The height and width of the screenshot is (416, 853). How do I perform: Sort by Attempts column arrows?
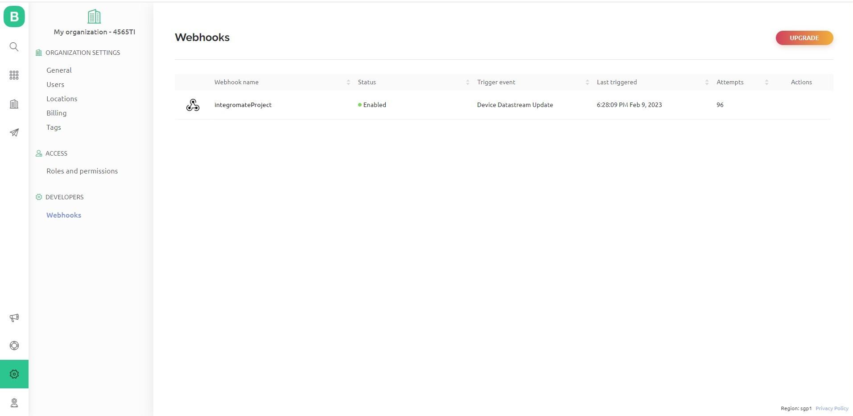click(x=766, y=82)
